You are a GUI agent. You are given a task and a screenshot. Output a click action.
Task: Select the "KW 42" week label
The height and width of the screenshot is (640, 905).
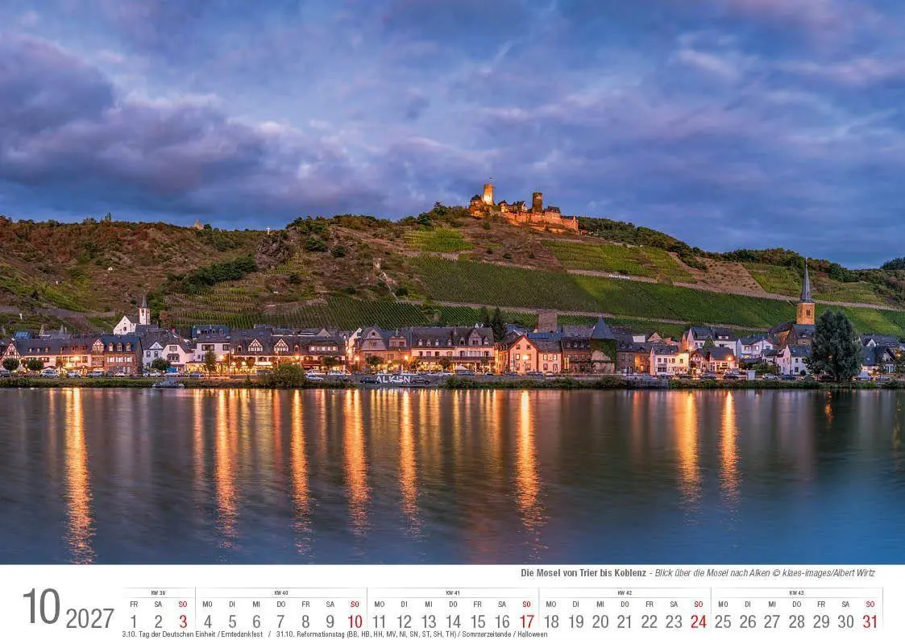[x=625, y=592]
